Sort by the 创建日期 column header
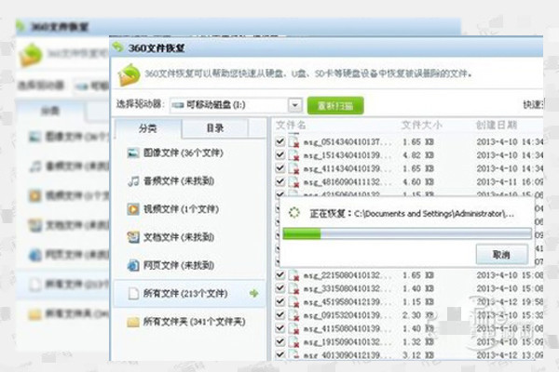The image size is (559, 372). pyautogui.click(x=497, y=126)
